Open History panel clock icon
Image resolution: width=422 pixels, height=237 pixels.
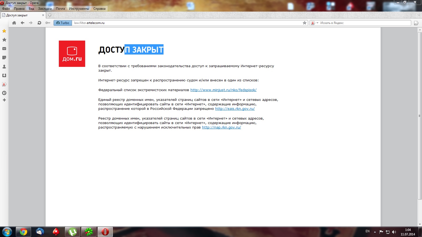click(x=4, y=93)
